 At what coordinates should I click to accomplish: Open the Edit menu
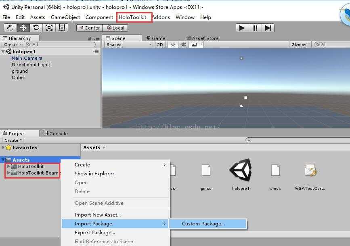pyautogui.click(x=20, y=17)
